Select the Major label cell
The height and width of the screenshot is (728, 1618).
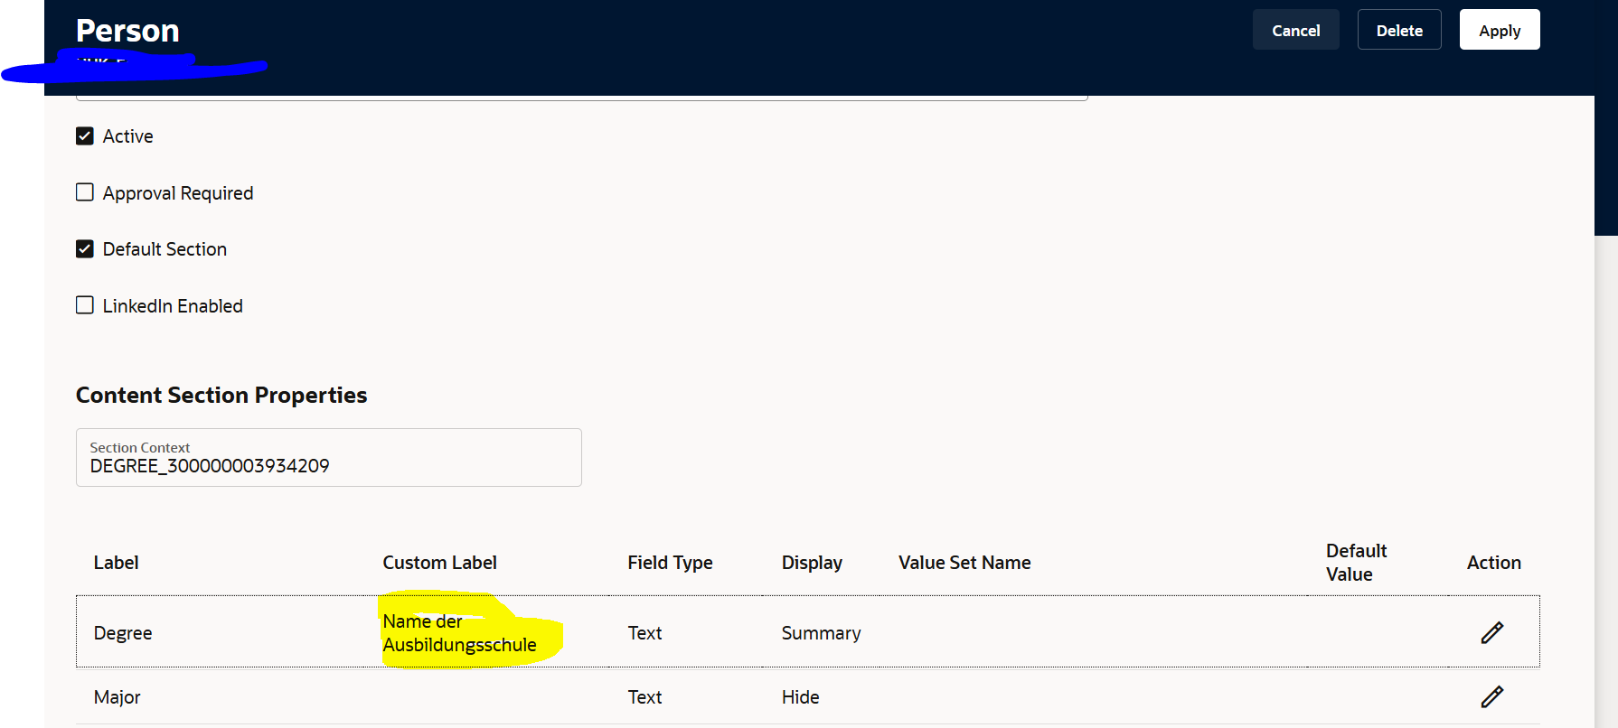118,697
